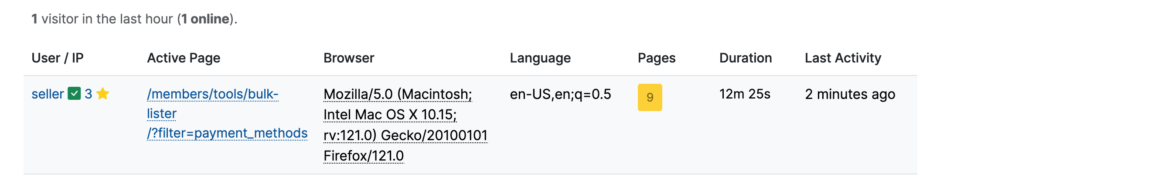Viewport: 1151px width, 184px height.
Task: Click the Mozilla/5.0 user agent text
Action: click(397, 94)
